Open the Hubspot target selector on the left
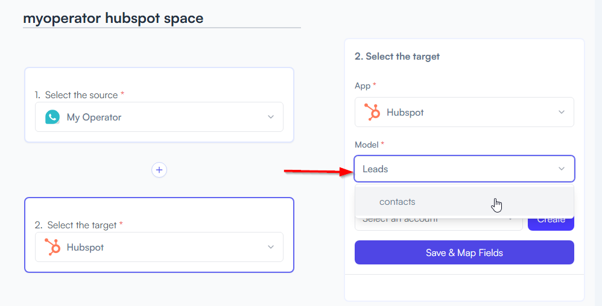This screenshot has width=602, height=306. pyautogui.click(x=159, y=247)
